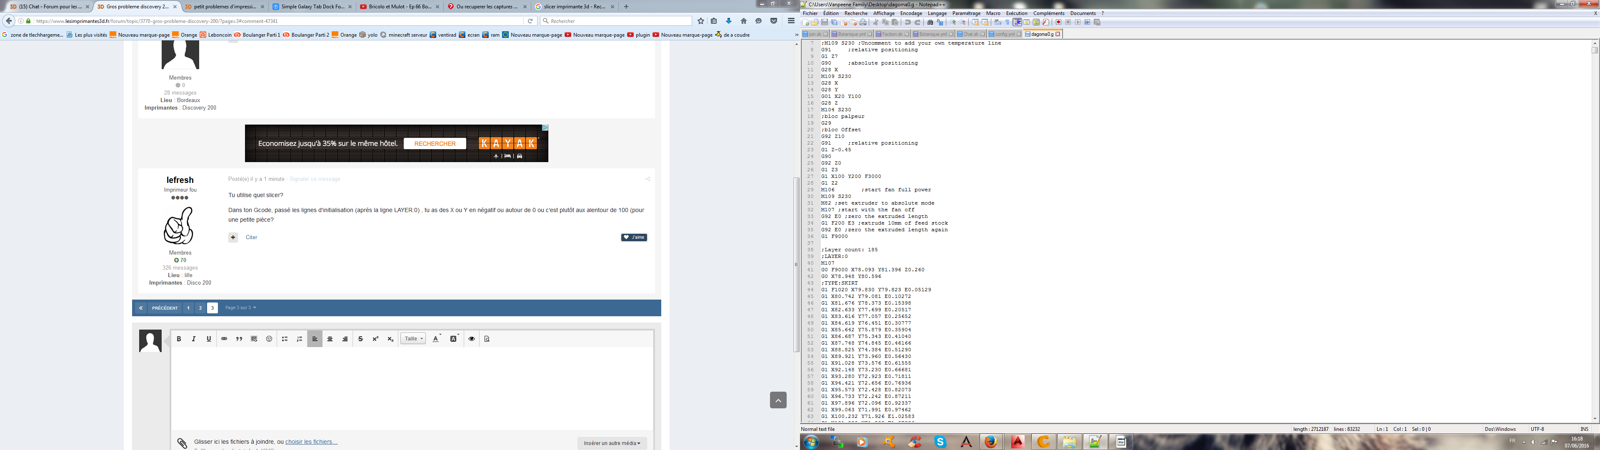
Task: Open the Recherche menu in Notepad++
Action: pyautogui.click(x=856, y=13)
